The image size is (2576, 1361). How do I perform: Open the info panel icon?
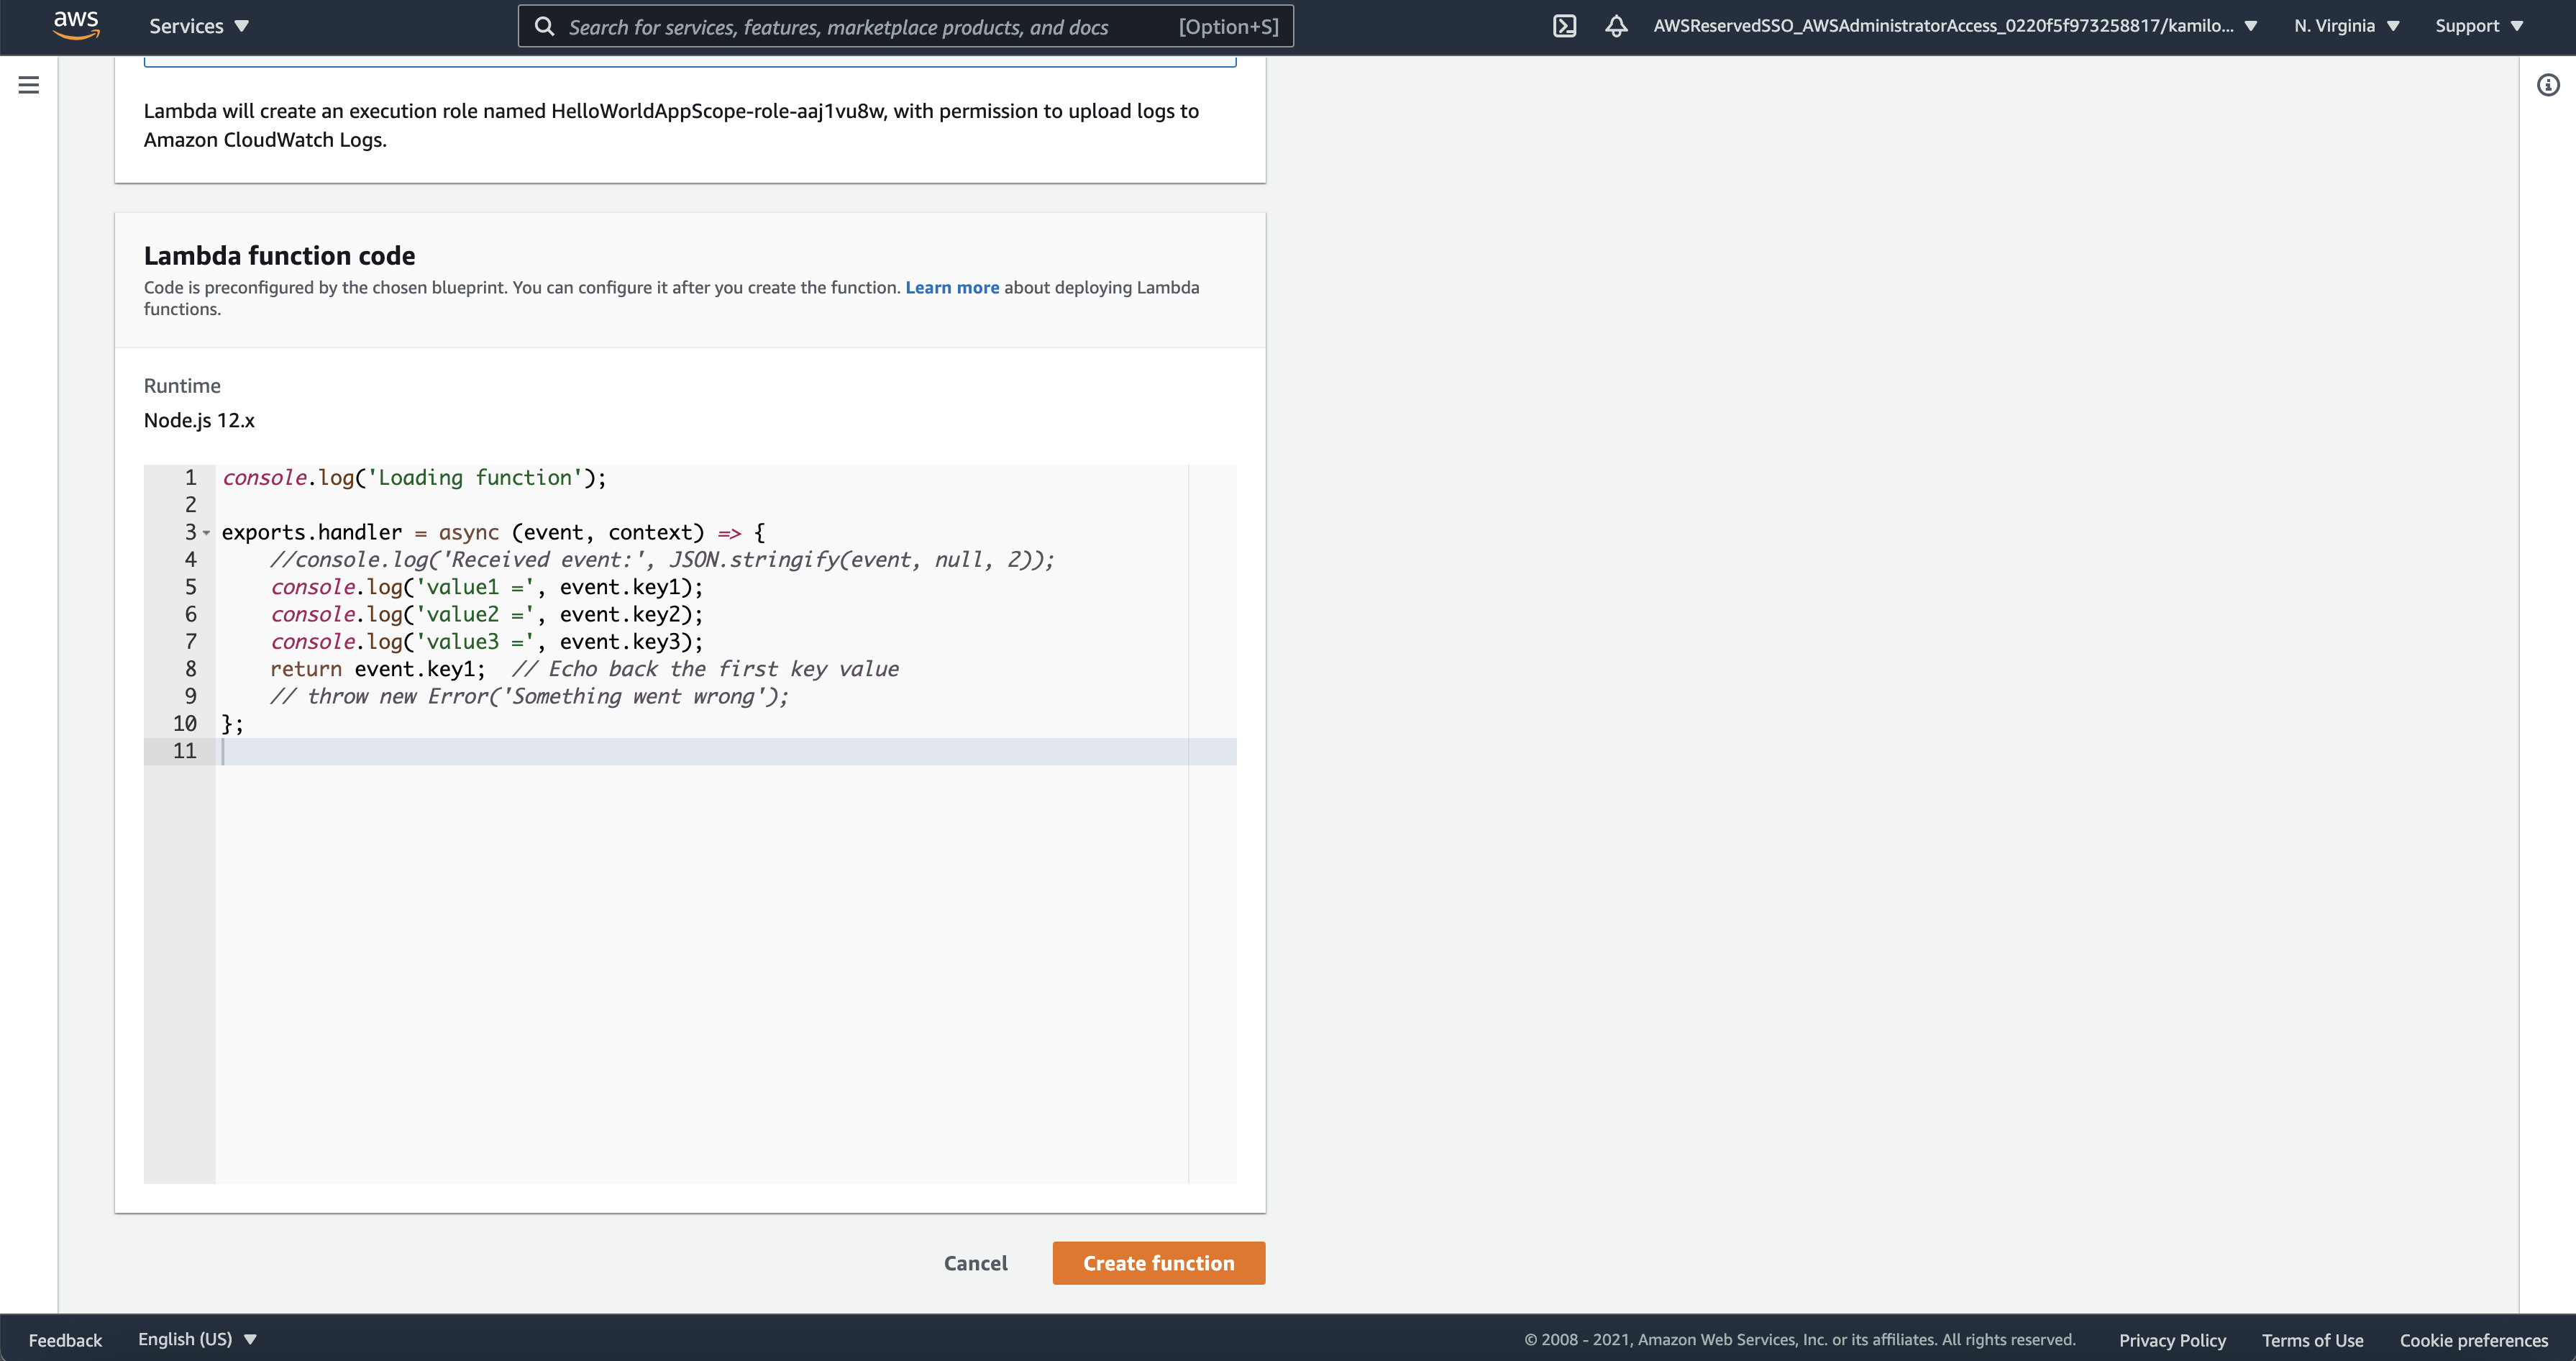tap(2548, 85)
